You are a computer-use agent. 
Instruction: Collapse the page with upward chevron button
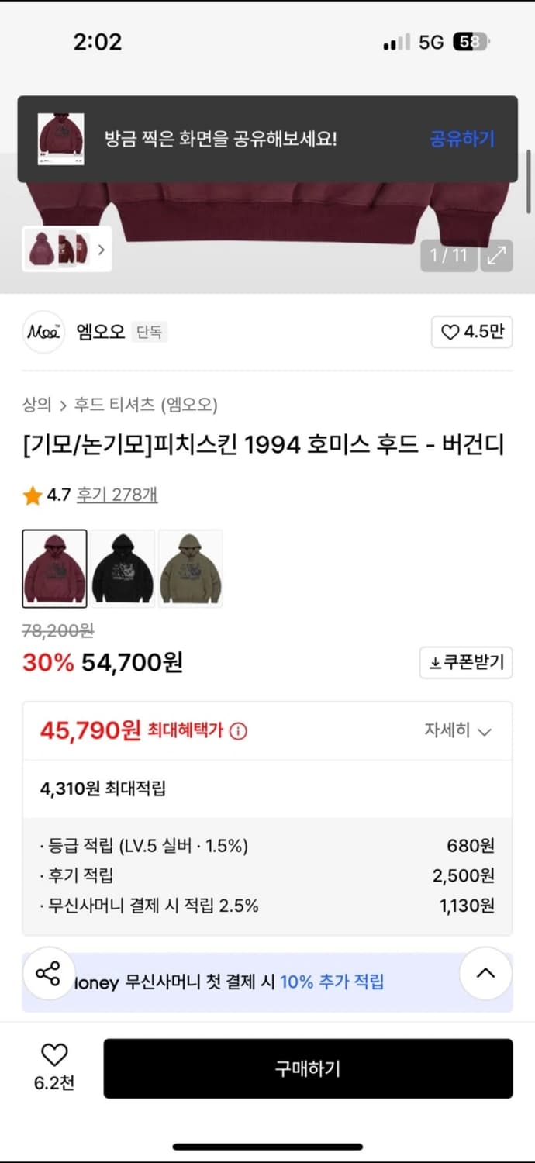(485, 974)
